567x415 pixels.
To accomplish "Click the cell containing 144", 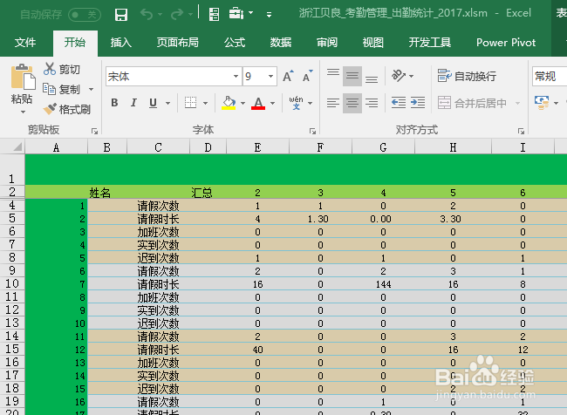I will [x=383, y=284].
